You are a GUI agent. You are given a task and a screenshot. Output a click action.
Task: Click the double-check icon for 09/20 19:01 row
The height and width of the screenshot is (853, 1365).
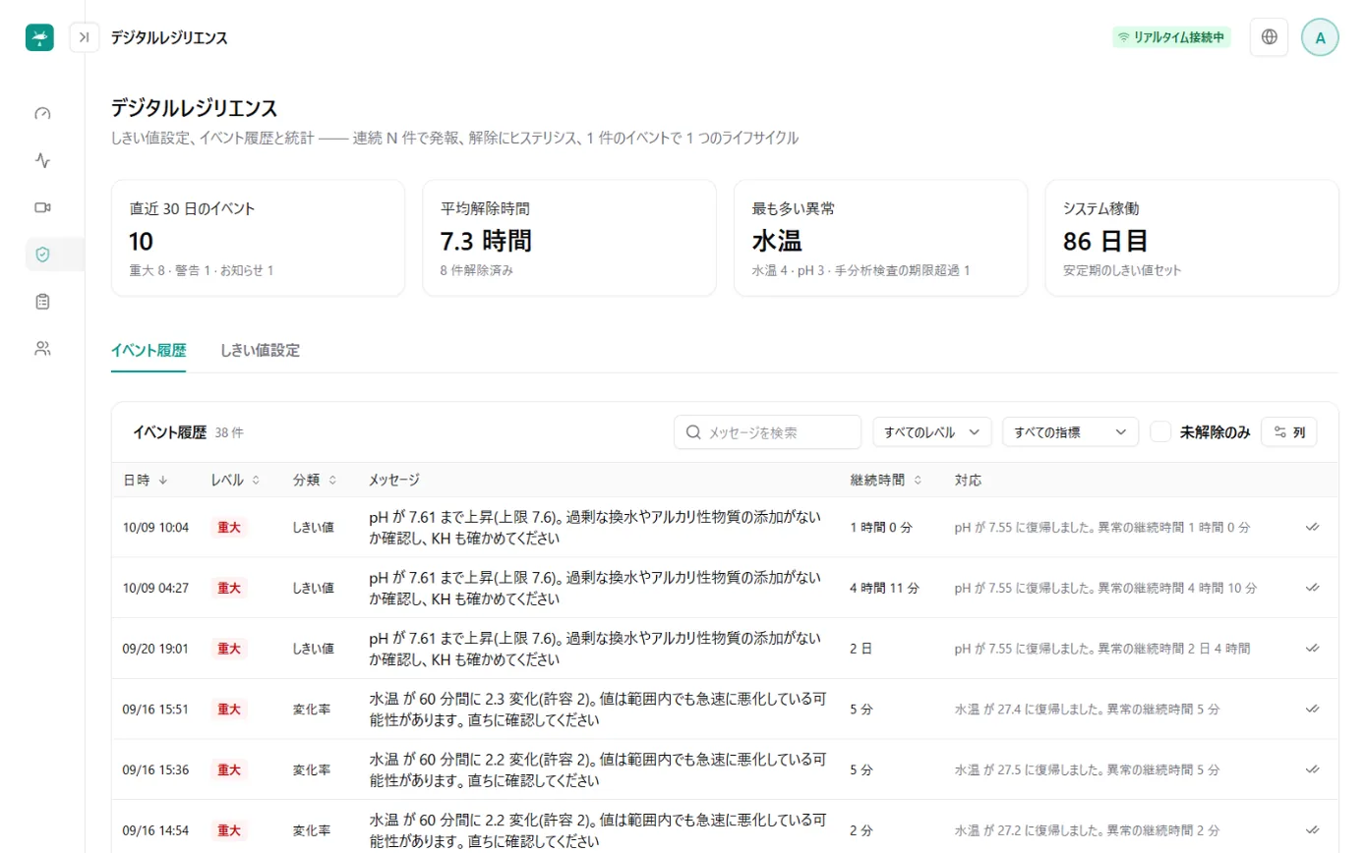click(1312, 649)
